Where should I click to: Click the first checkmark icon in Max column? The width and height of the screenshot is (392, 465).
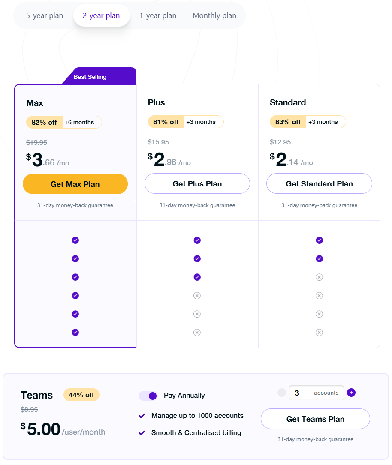pos(75,240)
